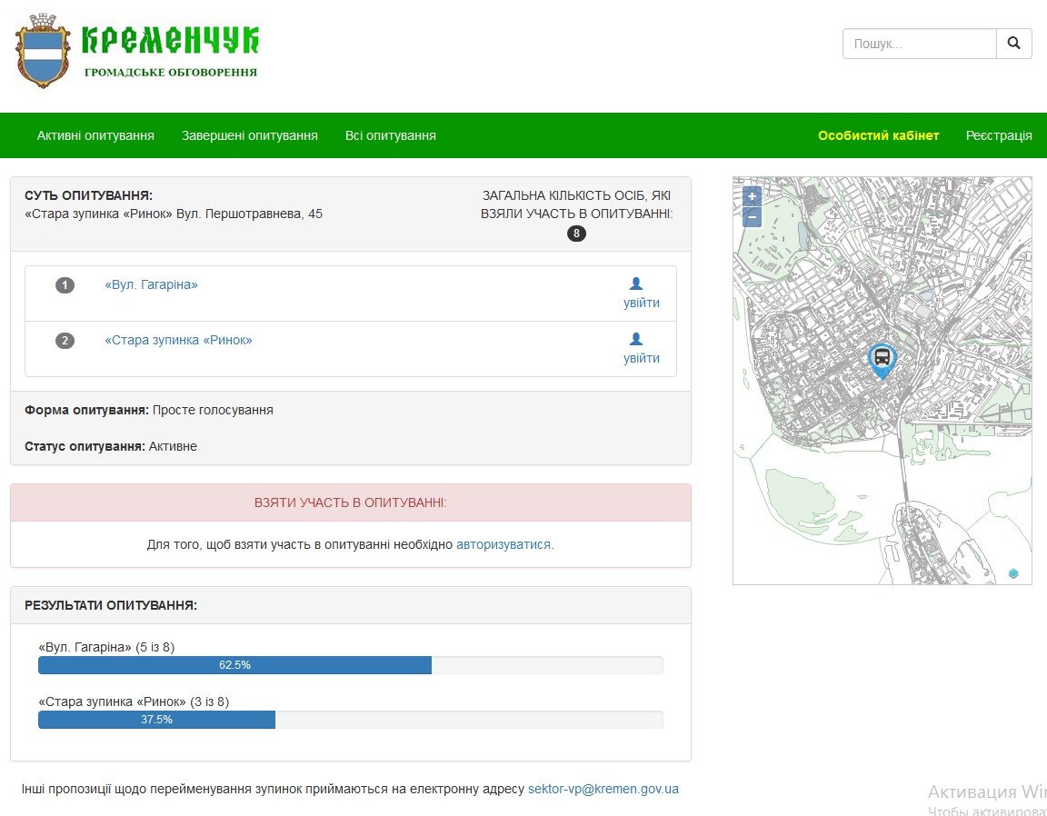This screenshot has height=816, width=1047.
Task: Open Особистий кабінет
Action: click(878, 135)
